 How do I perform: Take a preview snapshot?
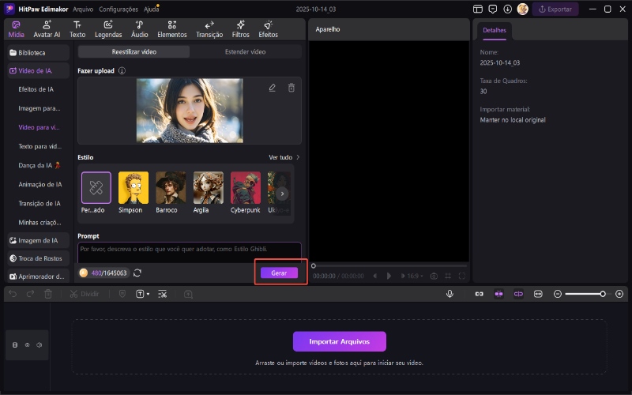434,276
